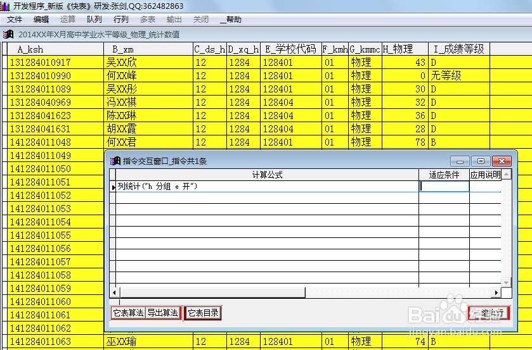The image size is (532, 350).
Task: Select name cell 陈XX琳
Action: (148, 116)
